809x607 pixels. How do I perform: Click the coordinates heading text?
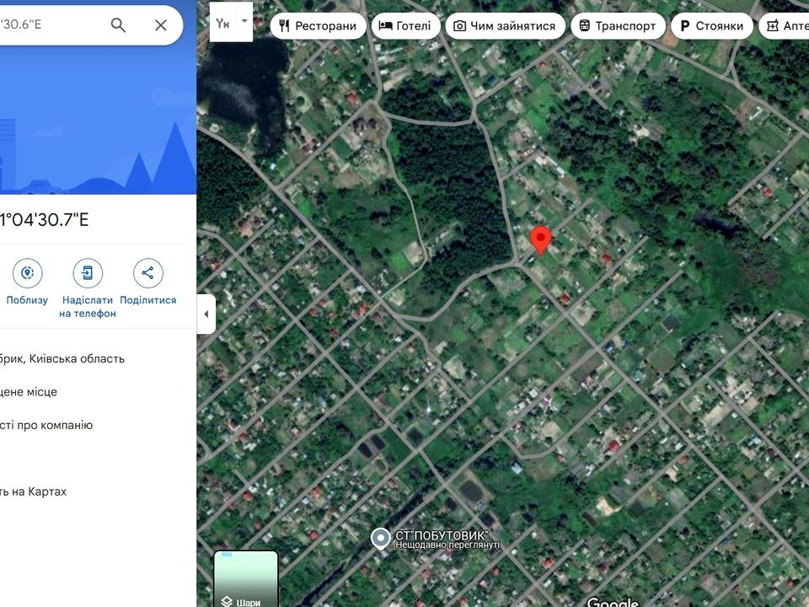[x=45, y=220]
